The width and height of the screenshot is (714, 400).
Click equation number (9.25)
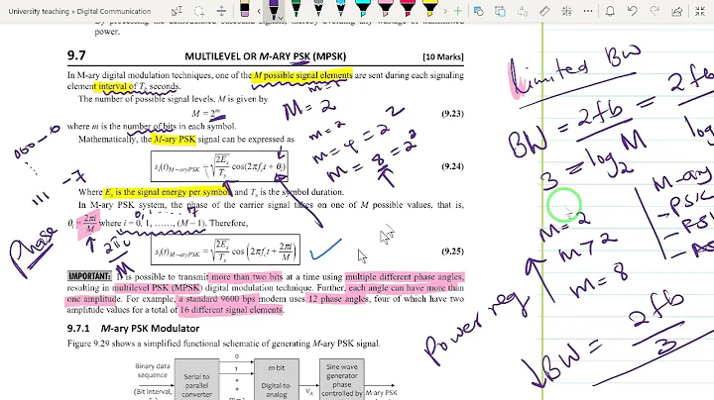tap(452, 251)
